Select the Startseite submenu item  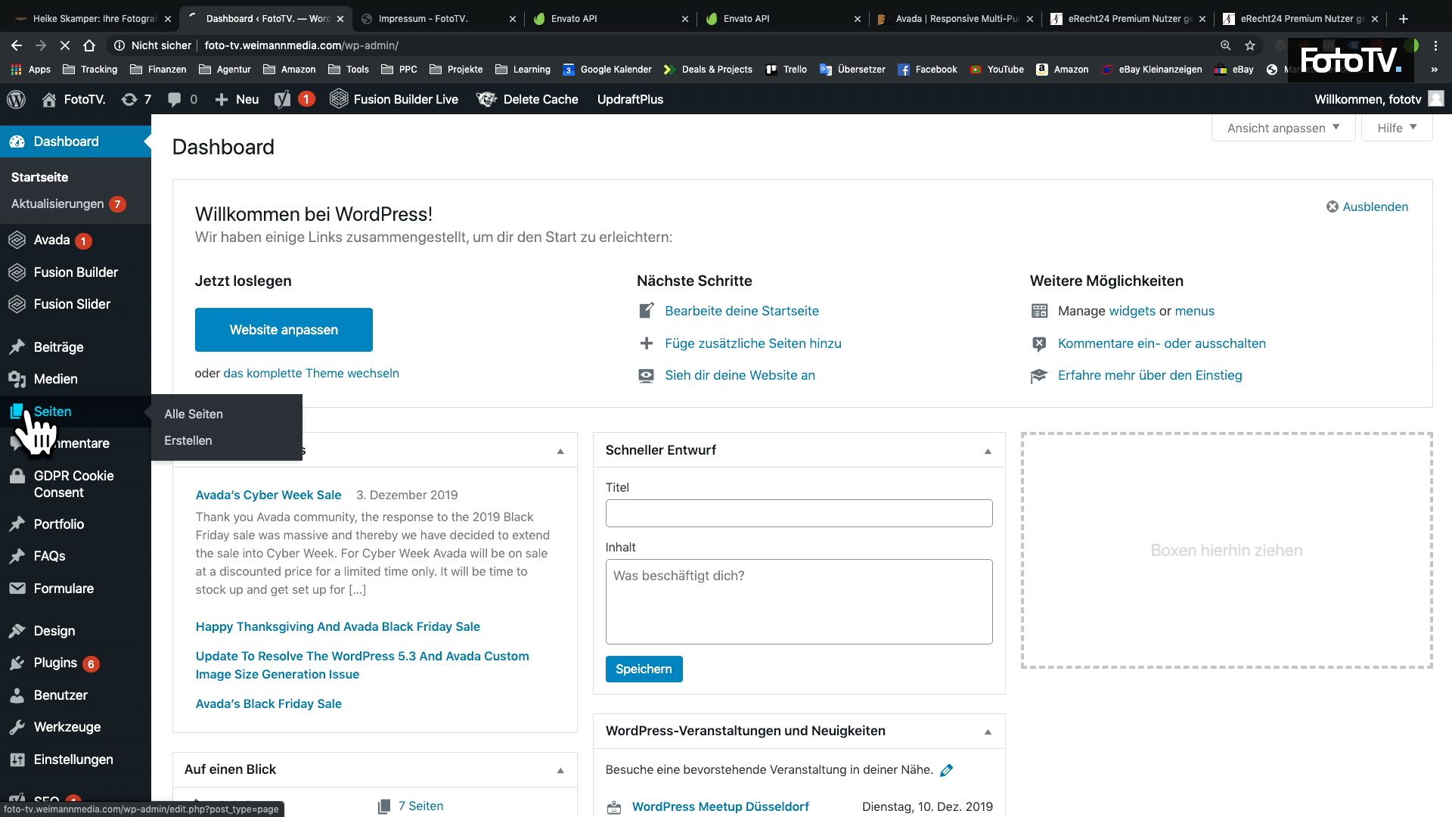pyautogui.click(x=39, y=177)
